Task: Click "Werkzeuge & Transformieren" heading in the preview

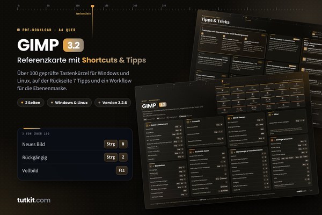Action: [250, 151]
